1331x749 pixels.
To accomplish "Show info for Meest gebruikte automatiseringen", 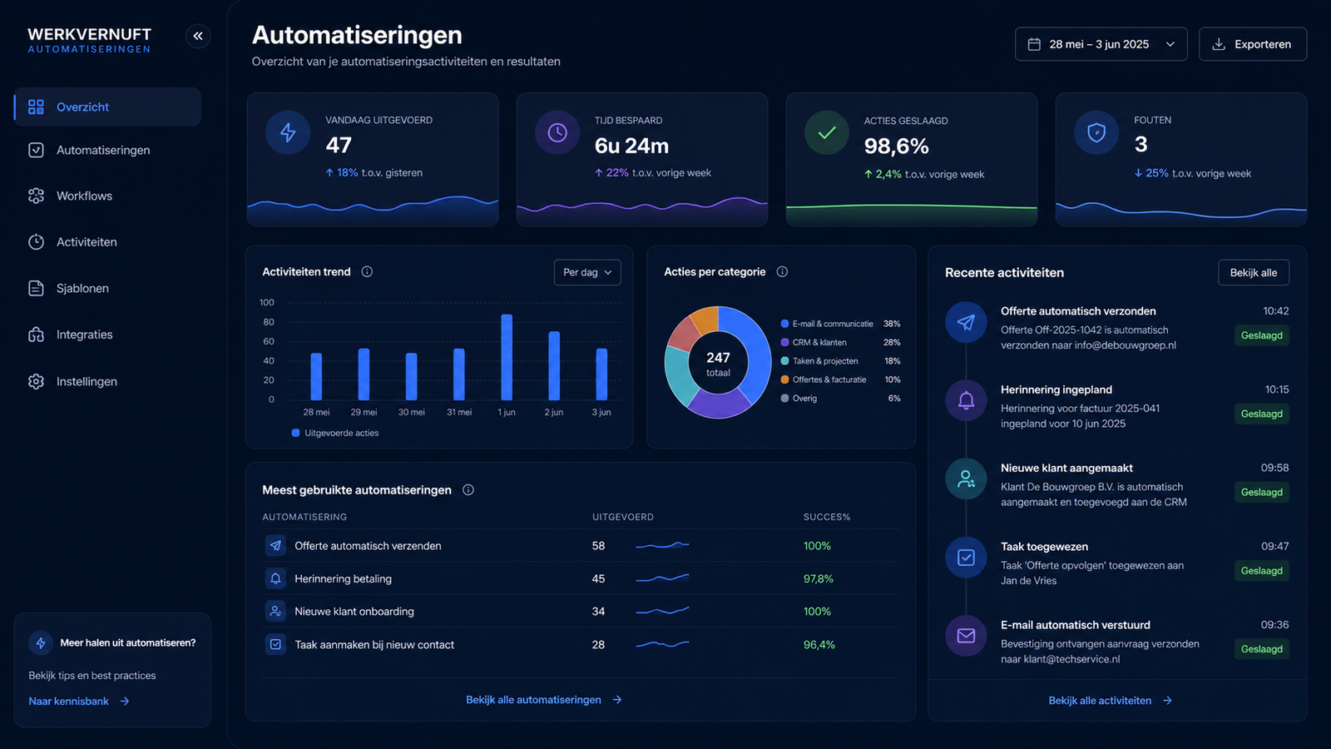I will (468, 490).
